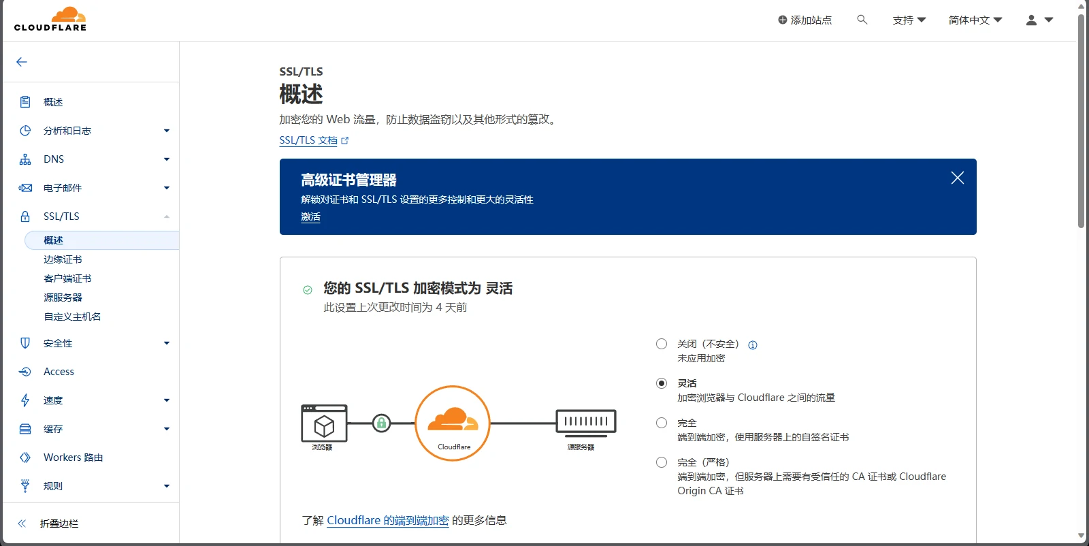Select the 灵活 encryption mode
1089x546 pixels.
pyautogui.click(x=662, y=383)
